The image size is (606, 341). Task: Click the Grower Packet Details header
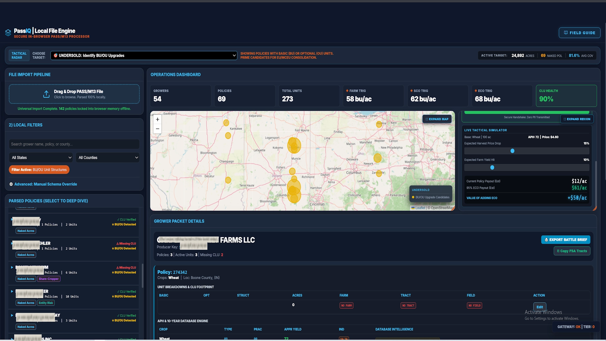(x=179, y=222)
